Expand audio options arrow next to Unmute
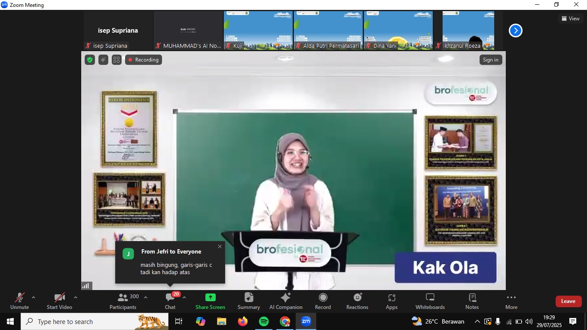Image resolution: width=587 pixels, height=330 pixels. click(x=34, y=297)
